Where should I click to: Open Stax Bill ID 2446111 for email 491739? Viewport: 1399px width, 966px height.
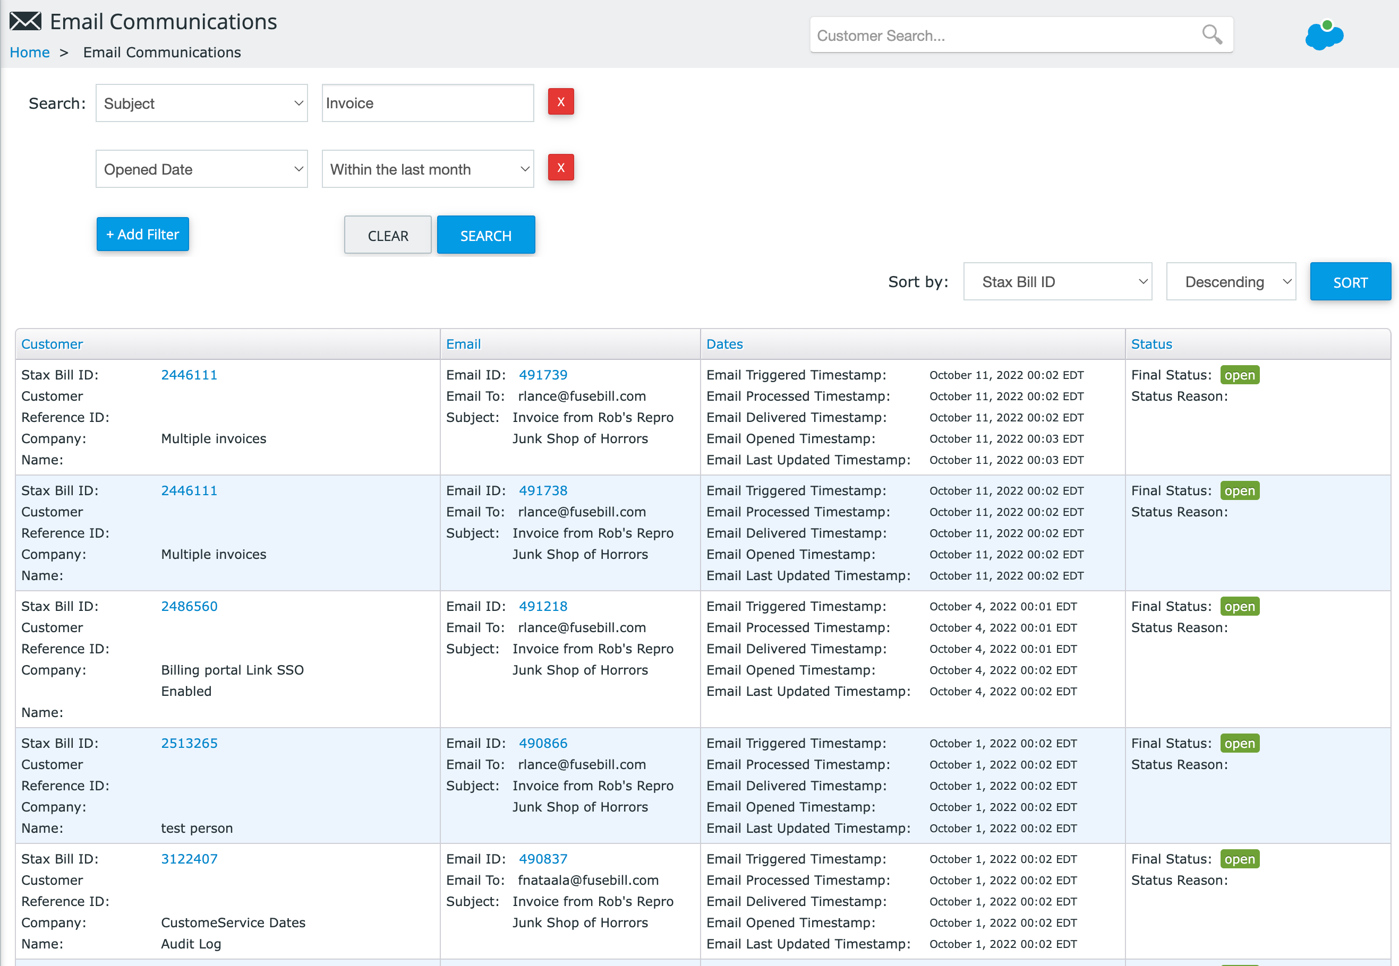[189, 375]
